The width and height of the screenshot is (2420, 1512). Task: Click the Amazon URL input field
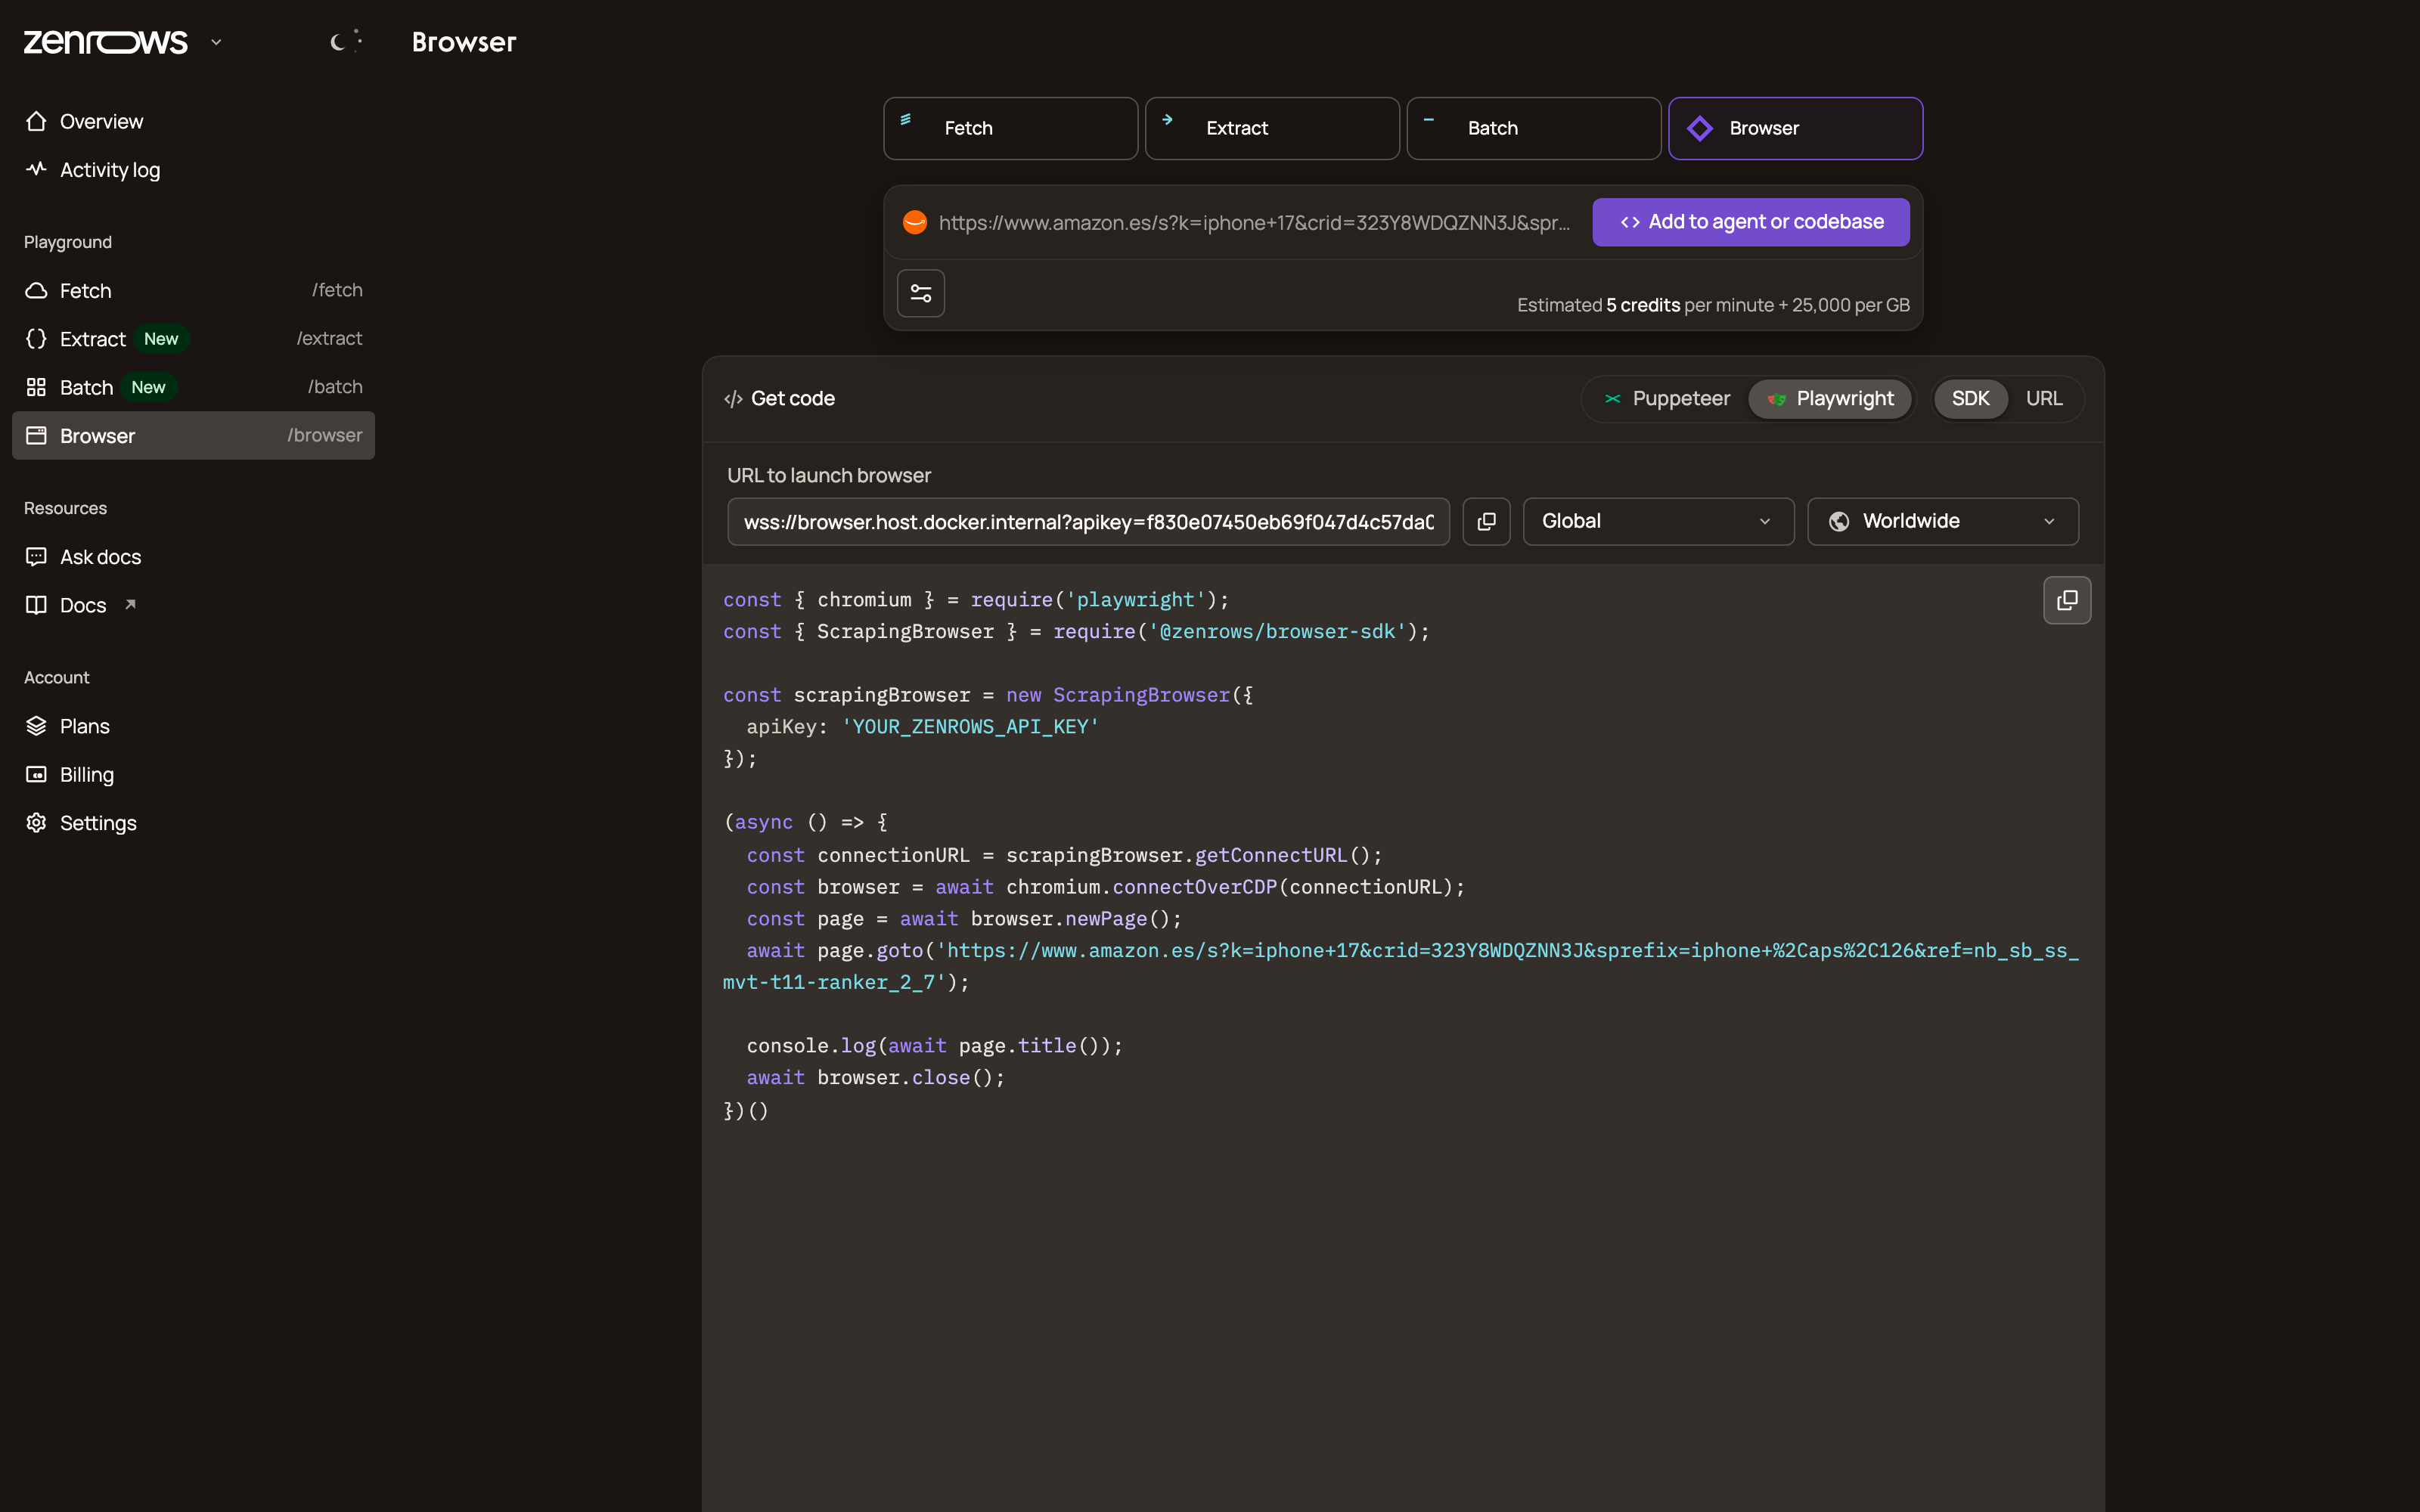pos(1254,222)
